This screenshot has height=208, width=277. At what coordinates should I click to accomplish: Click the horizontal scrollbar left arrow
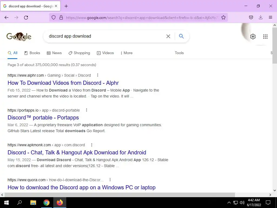coord(2,195)
